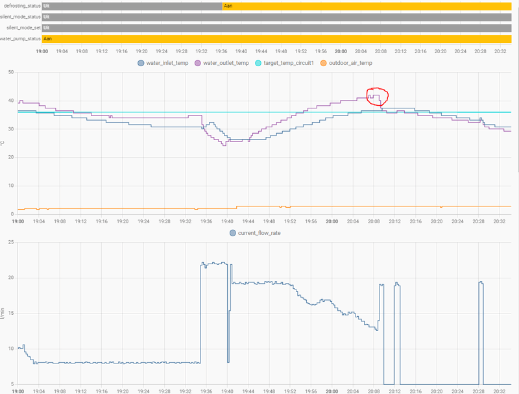The width and height of the screenshot is (519, 394).
Task: Toggle outdoor_air_temp series in legend
Action: (x=346, y=63)
